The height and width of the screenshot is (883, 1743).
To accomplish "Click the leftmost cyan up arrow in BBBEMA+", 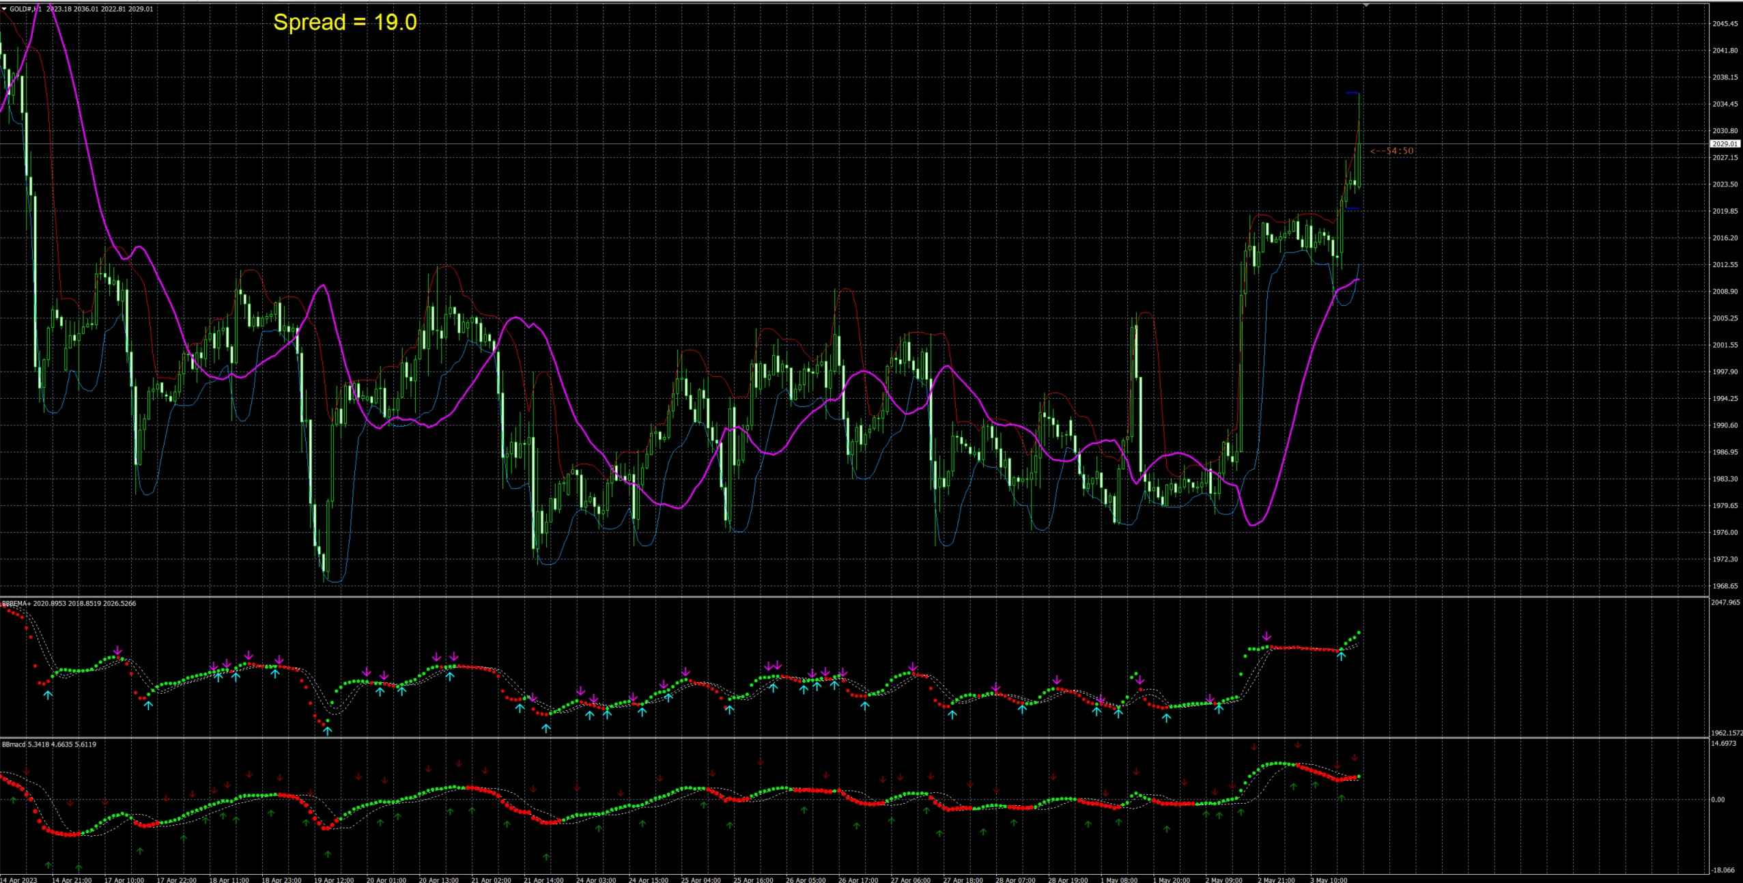I will [x=48, y=695].
